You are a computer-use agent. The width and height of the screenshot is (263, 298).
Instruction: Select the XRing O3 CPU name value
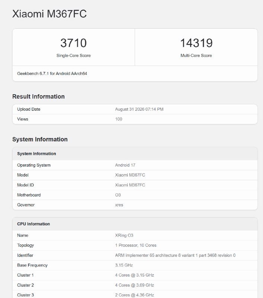coord(124,235)
